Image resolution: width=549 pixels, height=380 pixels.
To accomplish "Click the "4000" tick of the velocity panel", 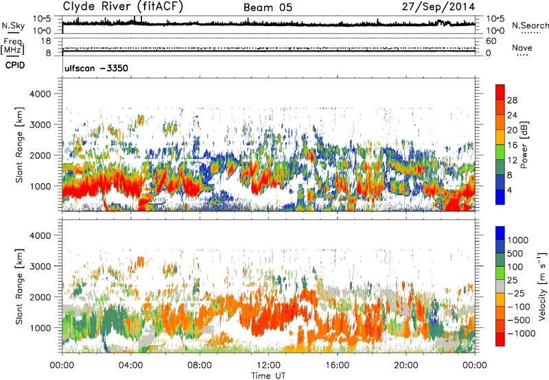I will (x=40, y=235).
